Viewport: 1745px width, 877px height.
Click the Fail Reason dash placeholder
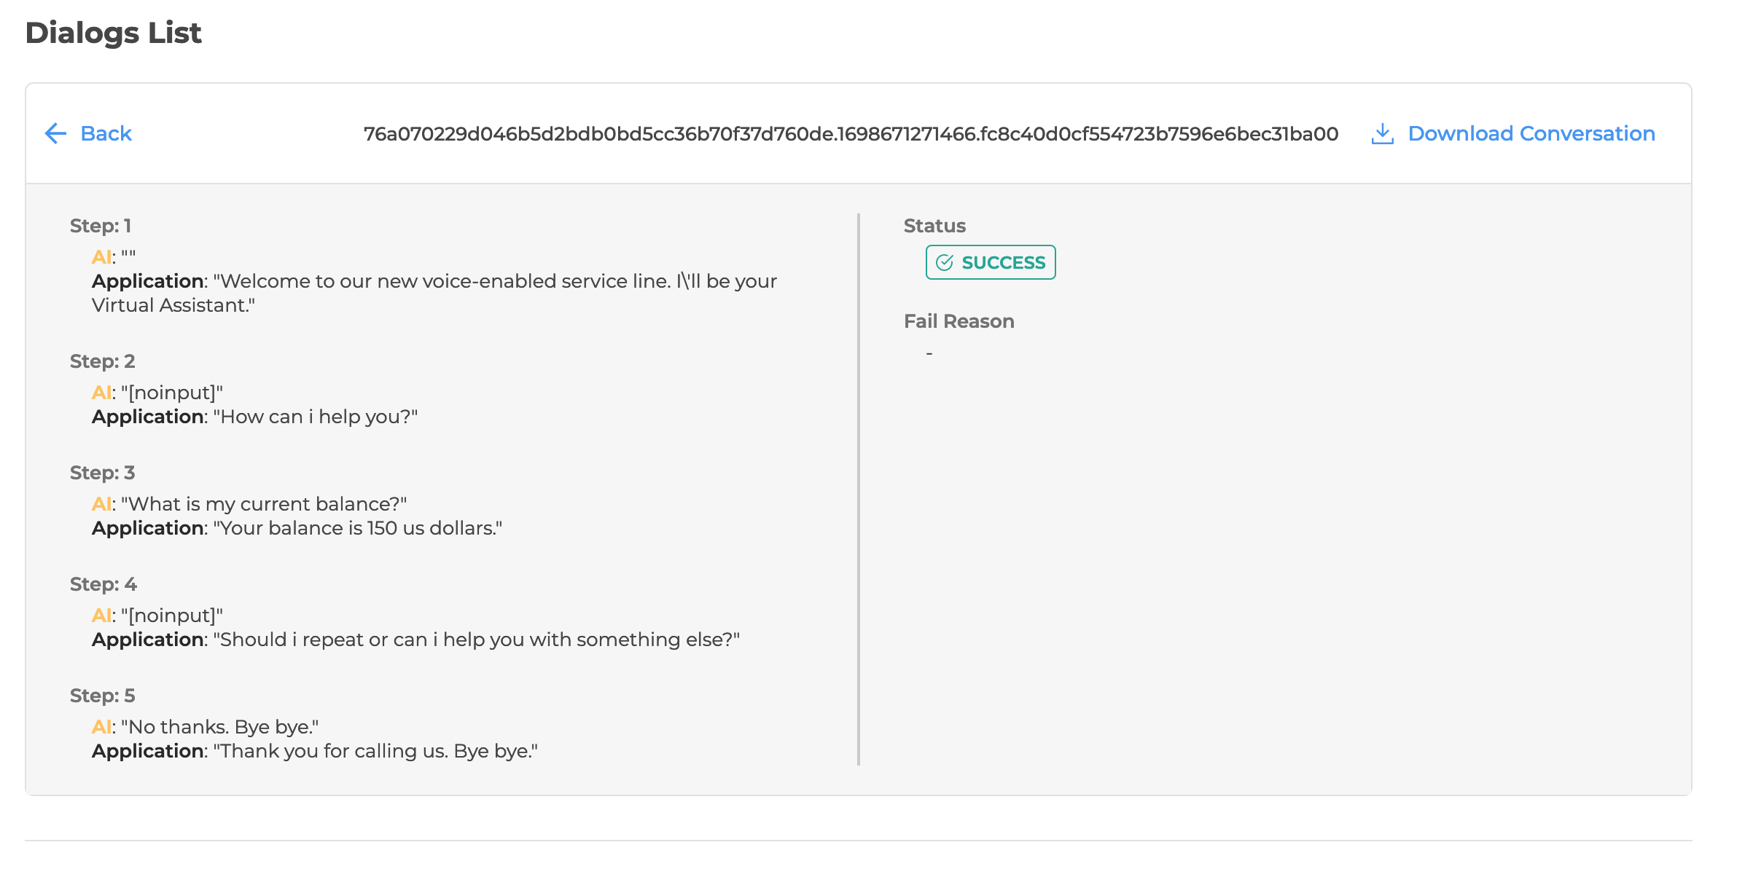[x=929, y=353]
